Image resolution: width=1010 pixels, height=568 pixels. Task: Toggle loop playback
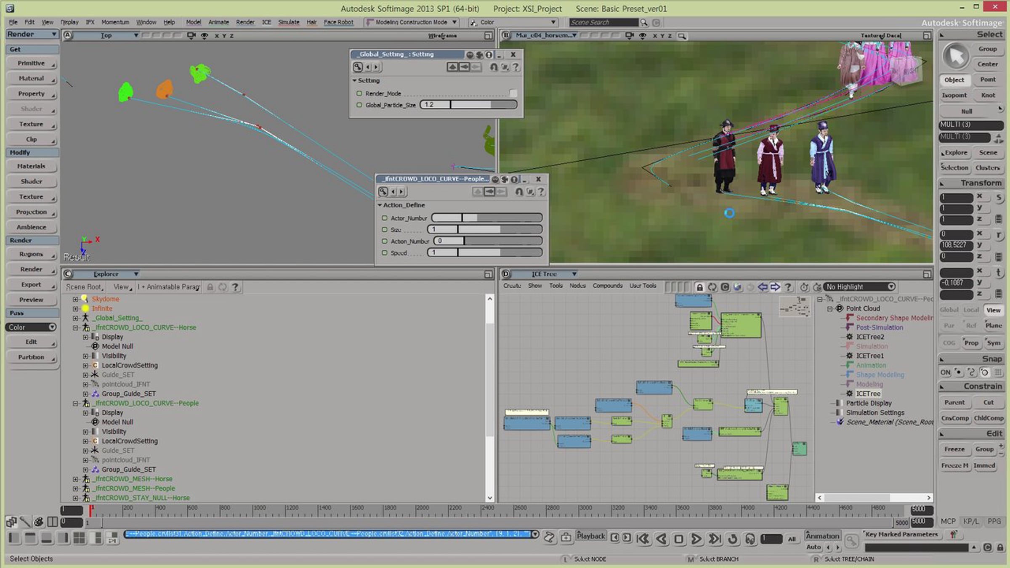pos(733,539)
